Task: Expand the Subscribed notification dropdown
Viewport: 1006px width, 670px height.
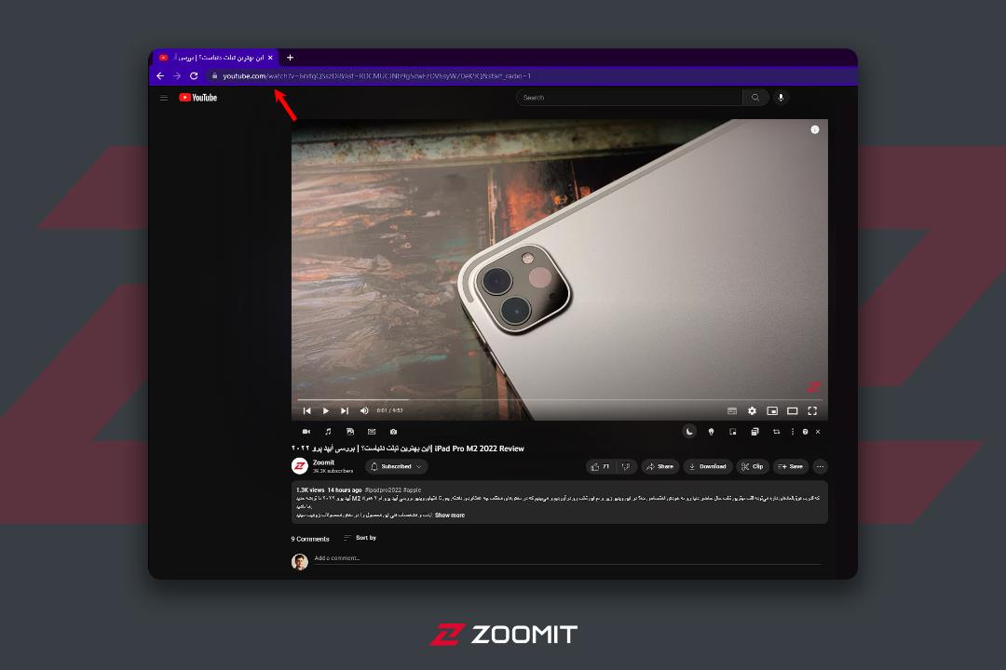Action: [x=397, y=467]
